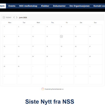Image resolution: width=105 pixels, height=105 pixels.
Task: Go to previous month with left chevron
Action: coord(14,17)
